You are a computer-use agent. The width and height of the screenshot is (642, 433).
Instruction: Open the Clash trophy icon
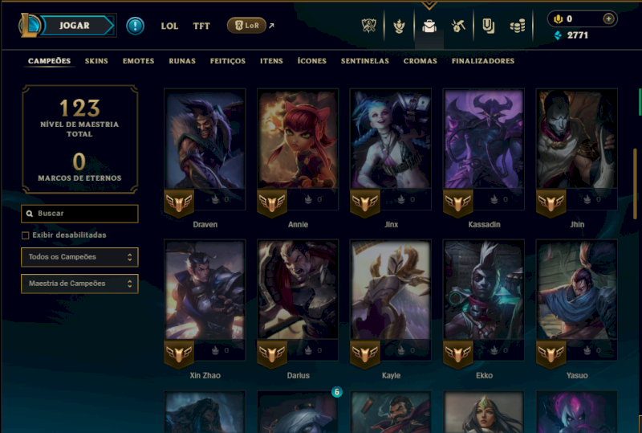(x=369, y=26)
